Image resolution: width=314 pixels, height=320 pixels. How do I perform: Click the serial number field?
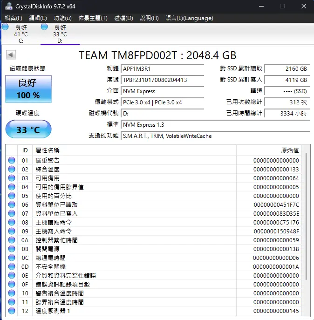coord(163,80)
